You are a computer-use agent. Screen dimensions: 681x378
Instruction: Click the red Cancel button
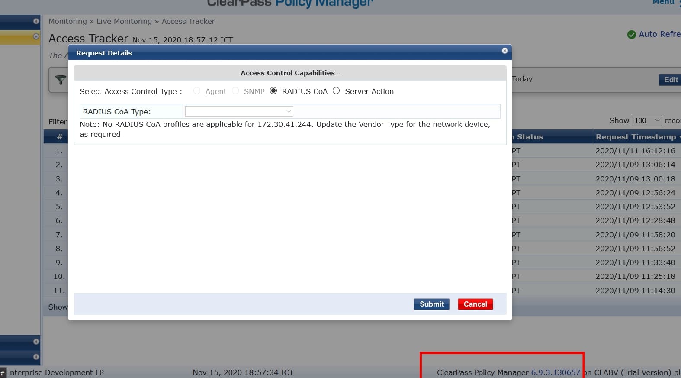475,304
